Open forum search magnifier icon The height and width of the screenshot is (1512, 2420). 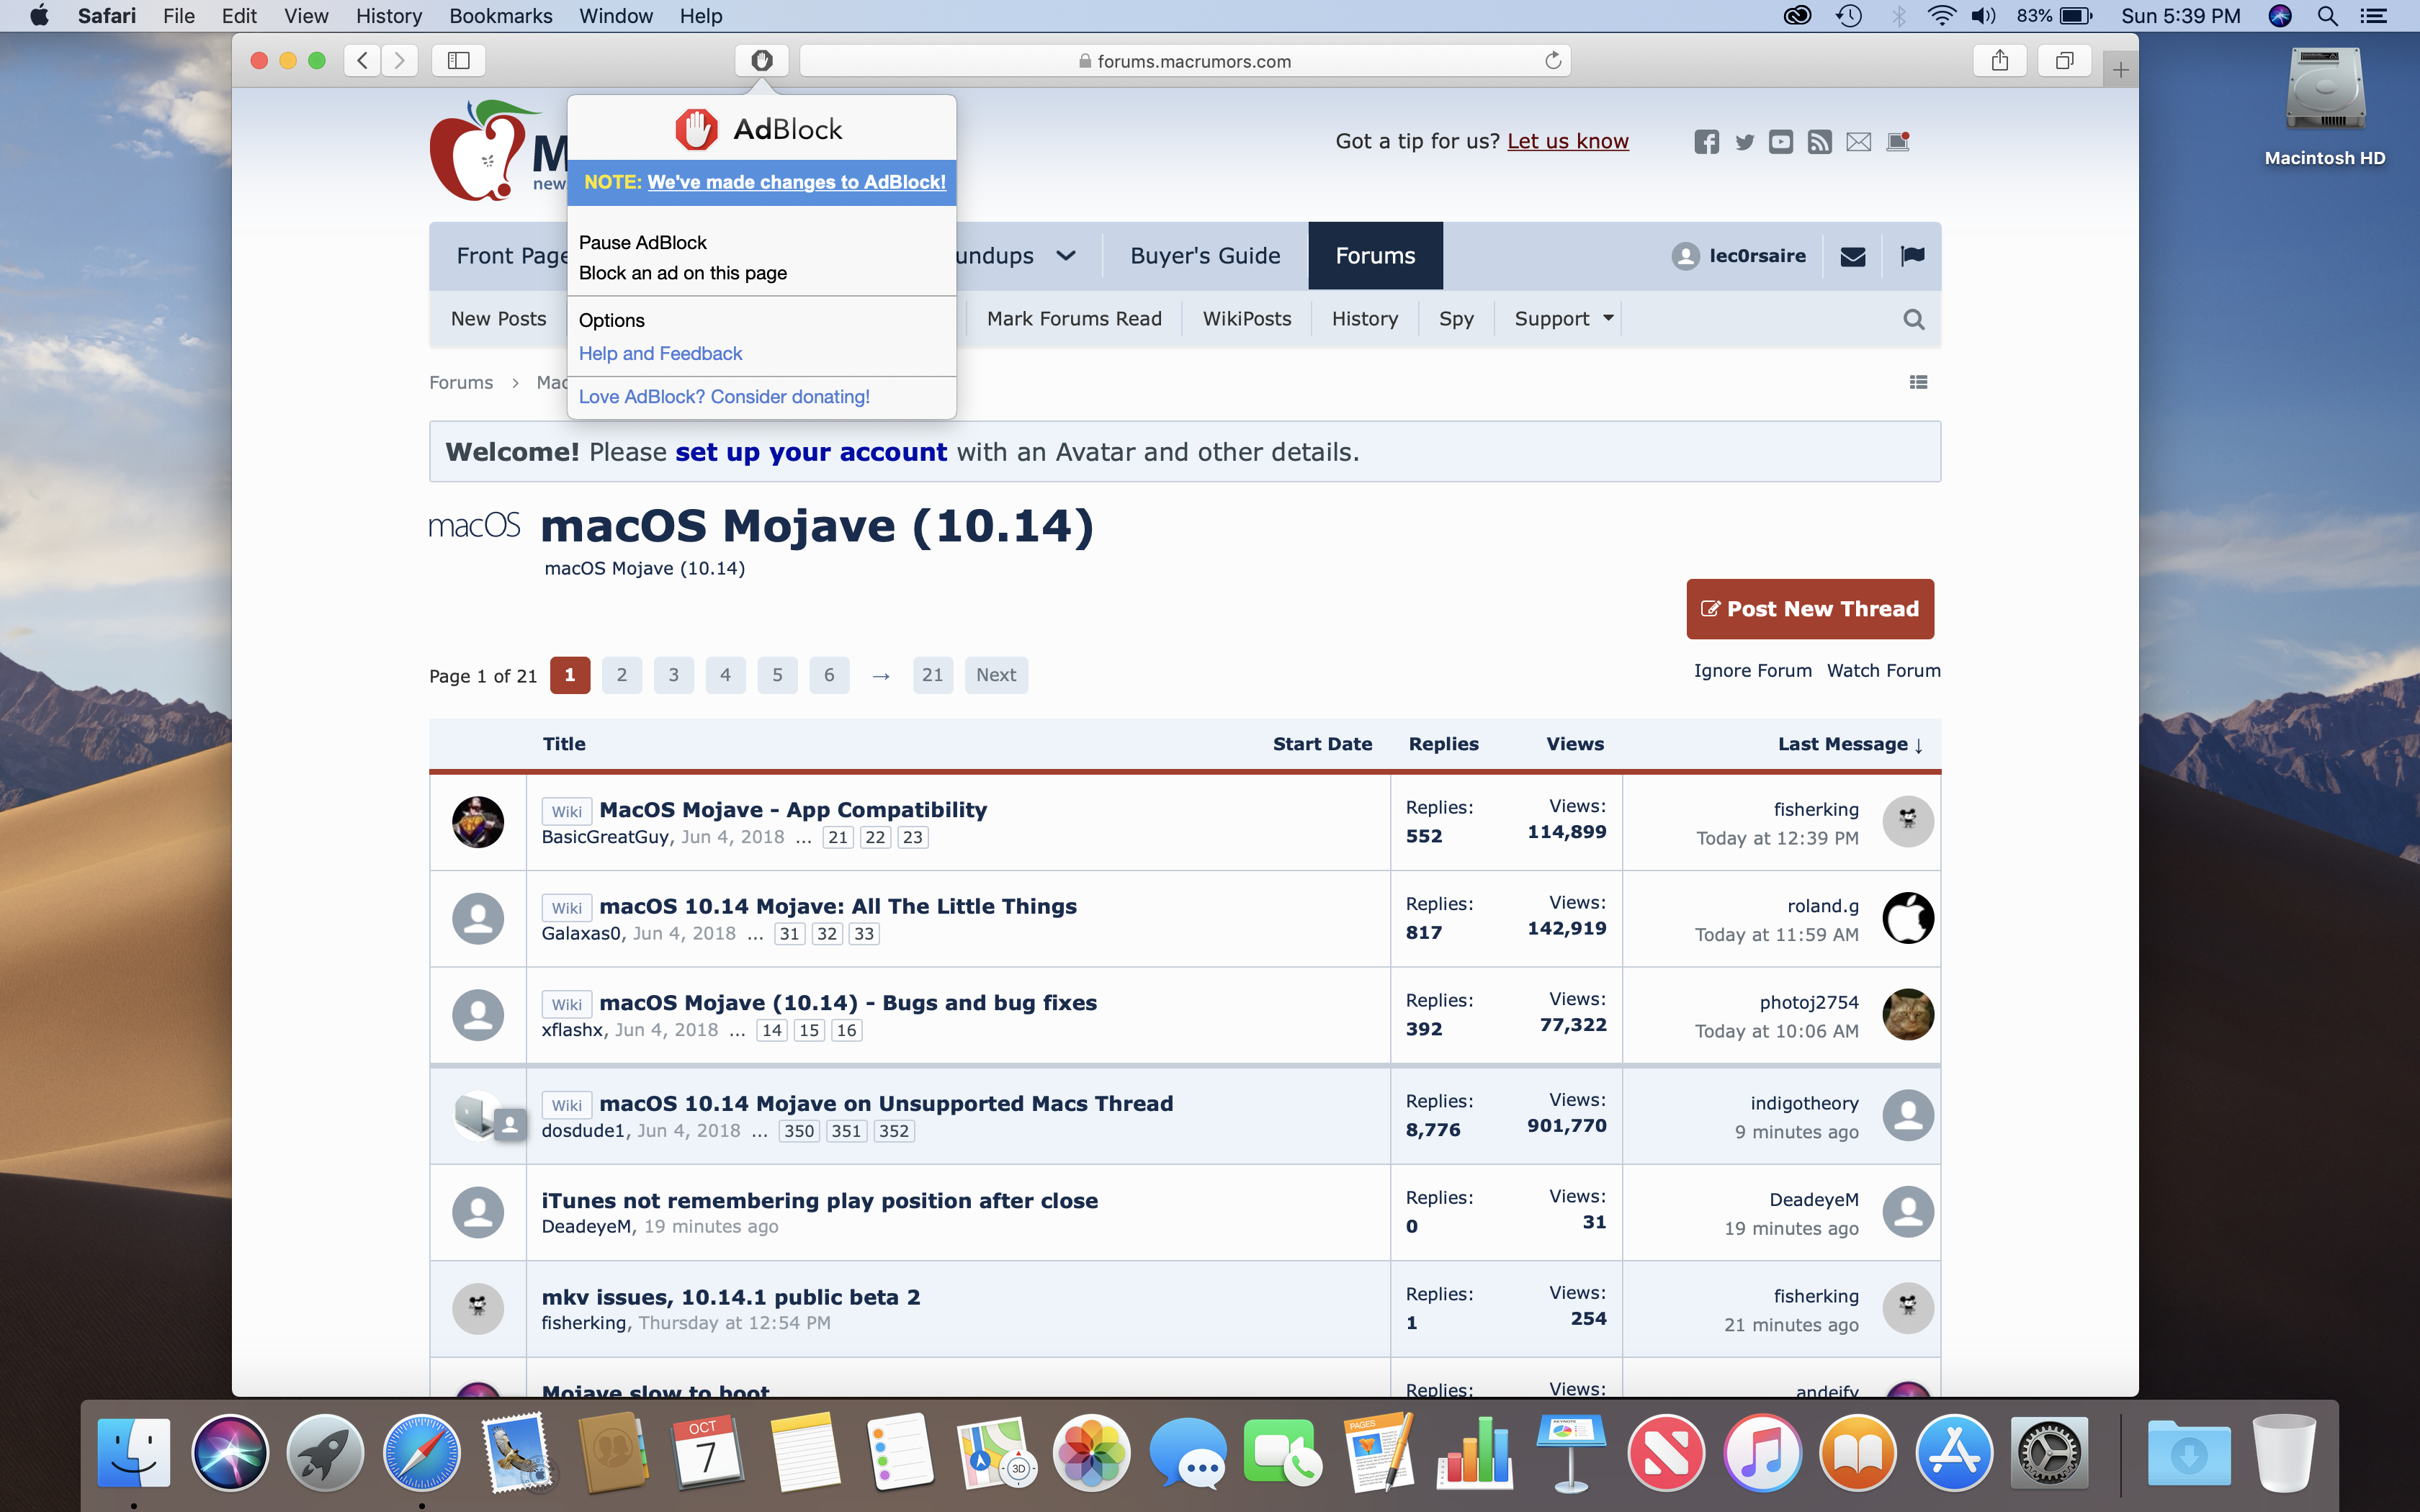[x=1913, y=319]
